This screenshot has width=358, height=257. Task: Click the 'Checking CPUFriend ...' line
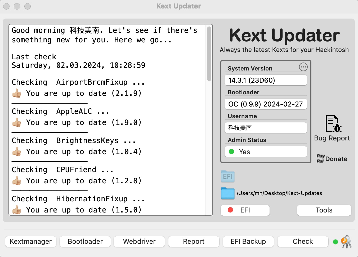[62, 170]
